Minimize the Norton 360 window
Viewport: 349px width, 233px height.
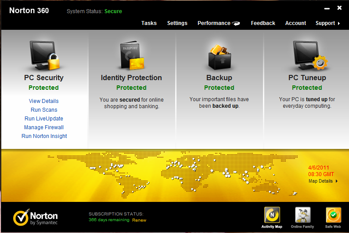(x=327, y=9)
